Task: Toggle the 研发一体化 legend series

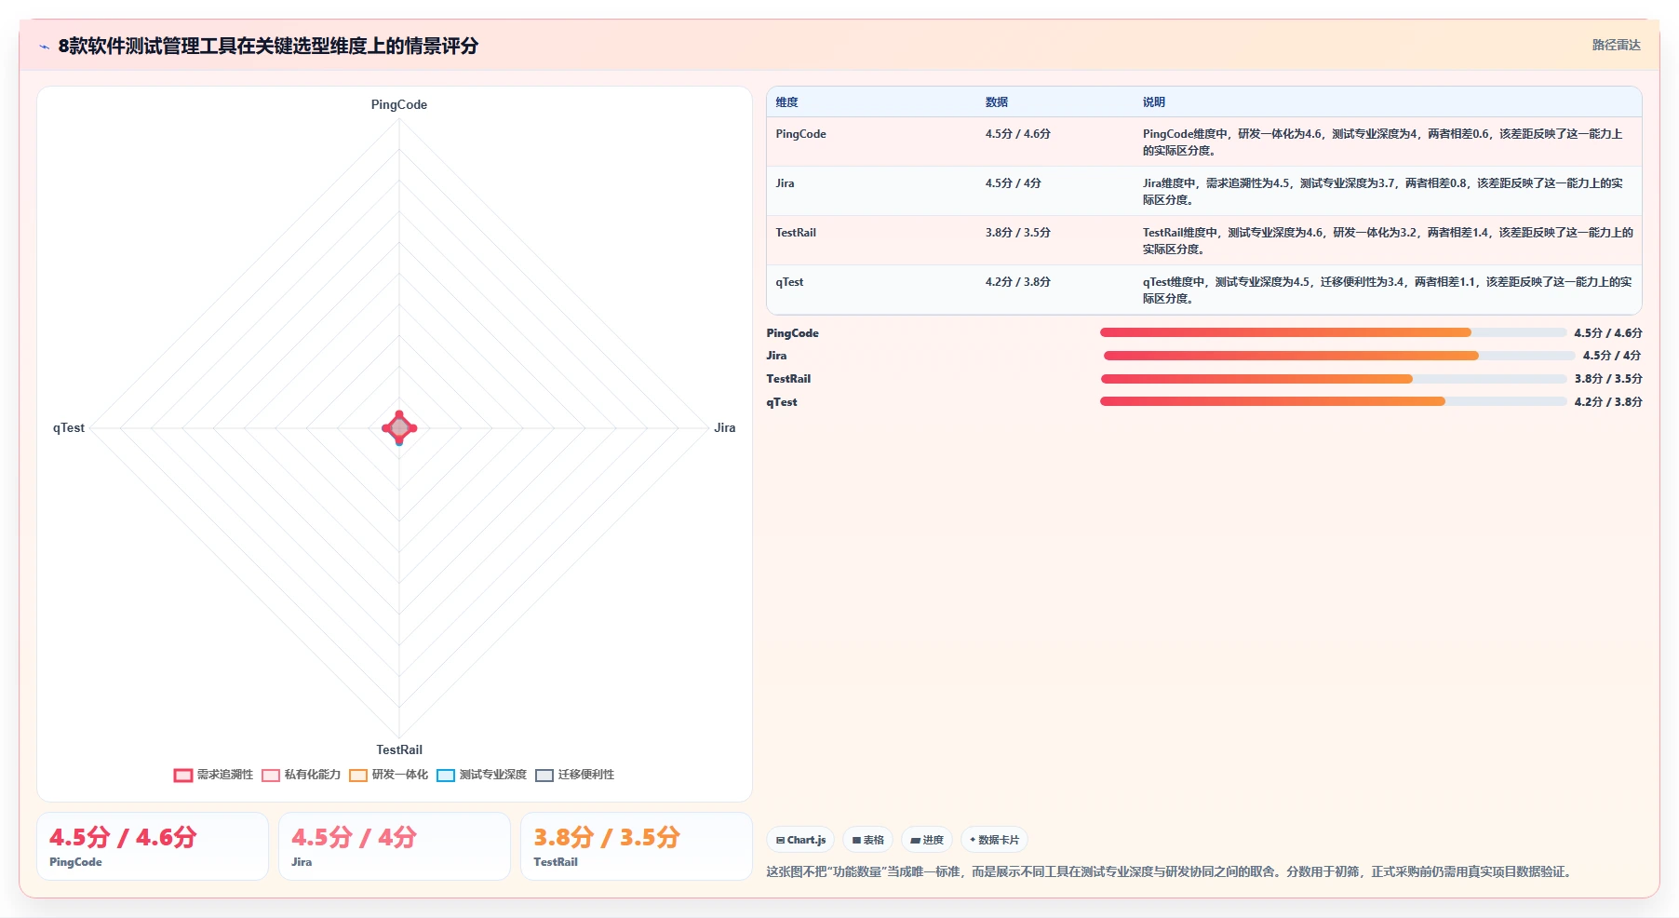Action: (x=388, y=775)
